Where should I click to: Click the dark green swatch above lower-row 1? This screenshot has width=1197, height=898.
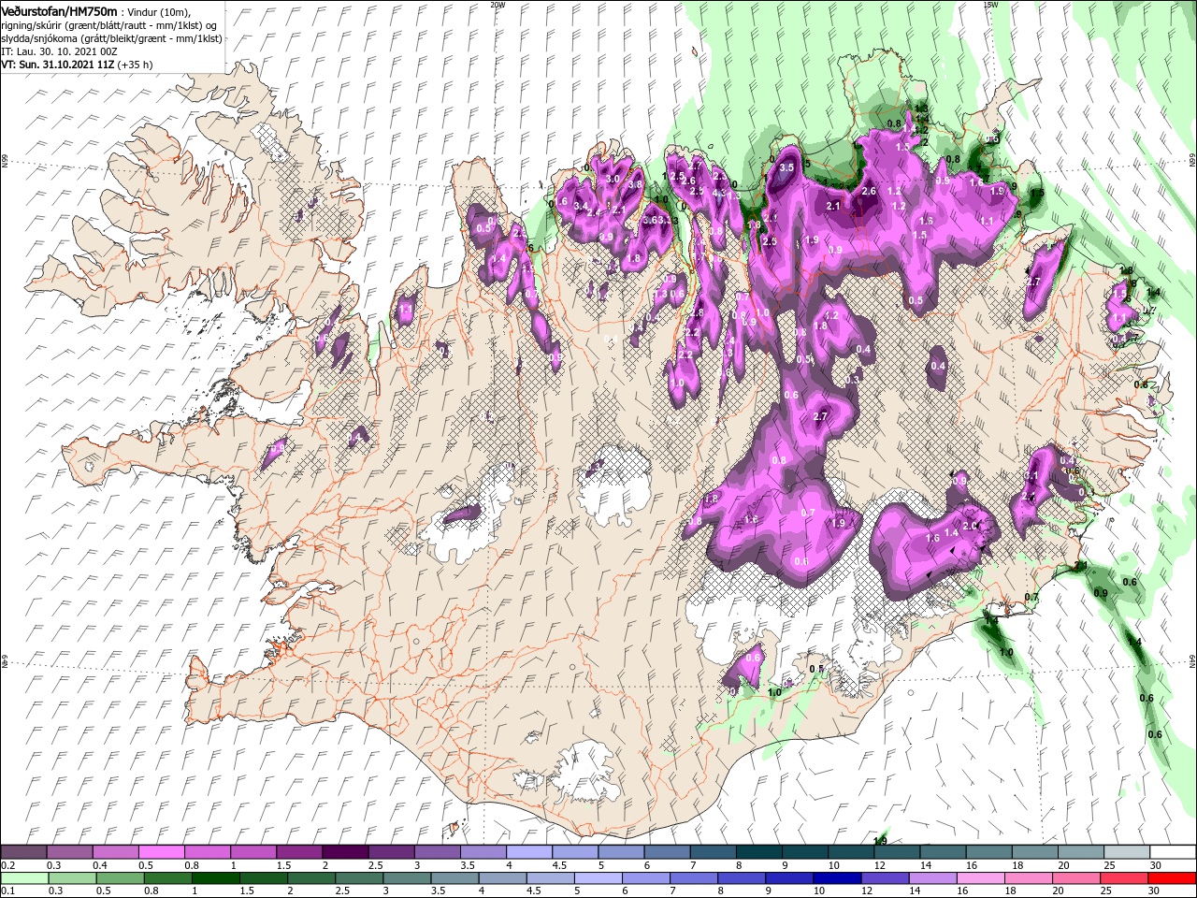(214, 879)
